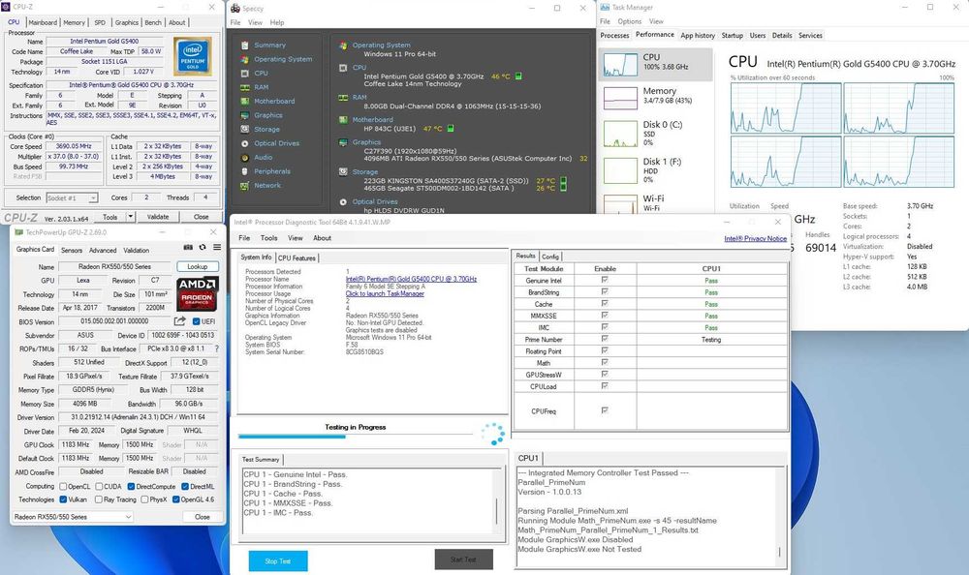Disable the GPUStressW test checkbox
Viewport: 969px width, 575px height.
click(605, 375)
